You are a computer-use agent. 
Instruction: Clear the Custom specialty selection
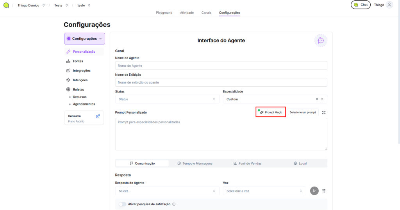coord(317,99)
